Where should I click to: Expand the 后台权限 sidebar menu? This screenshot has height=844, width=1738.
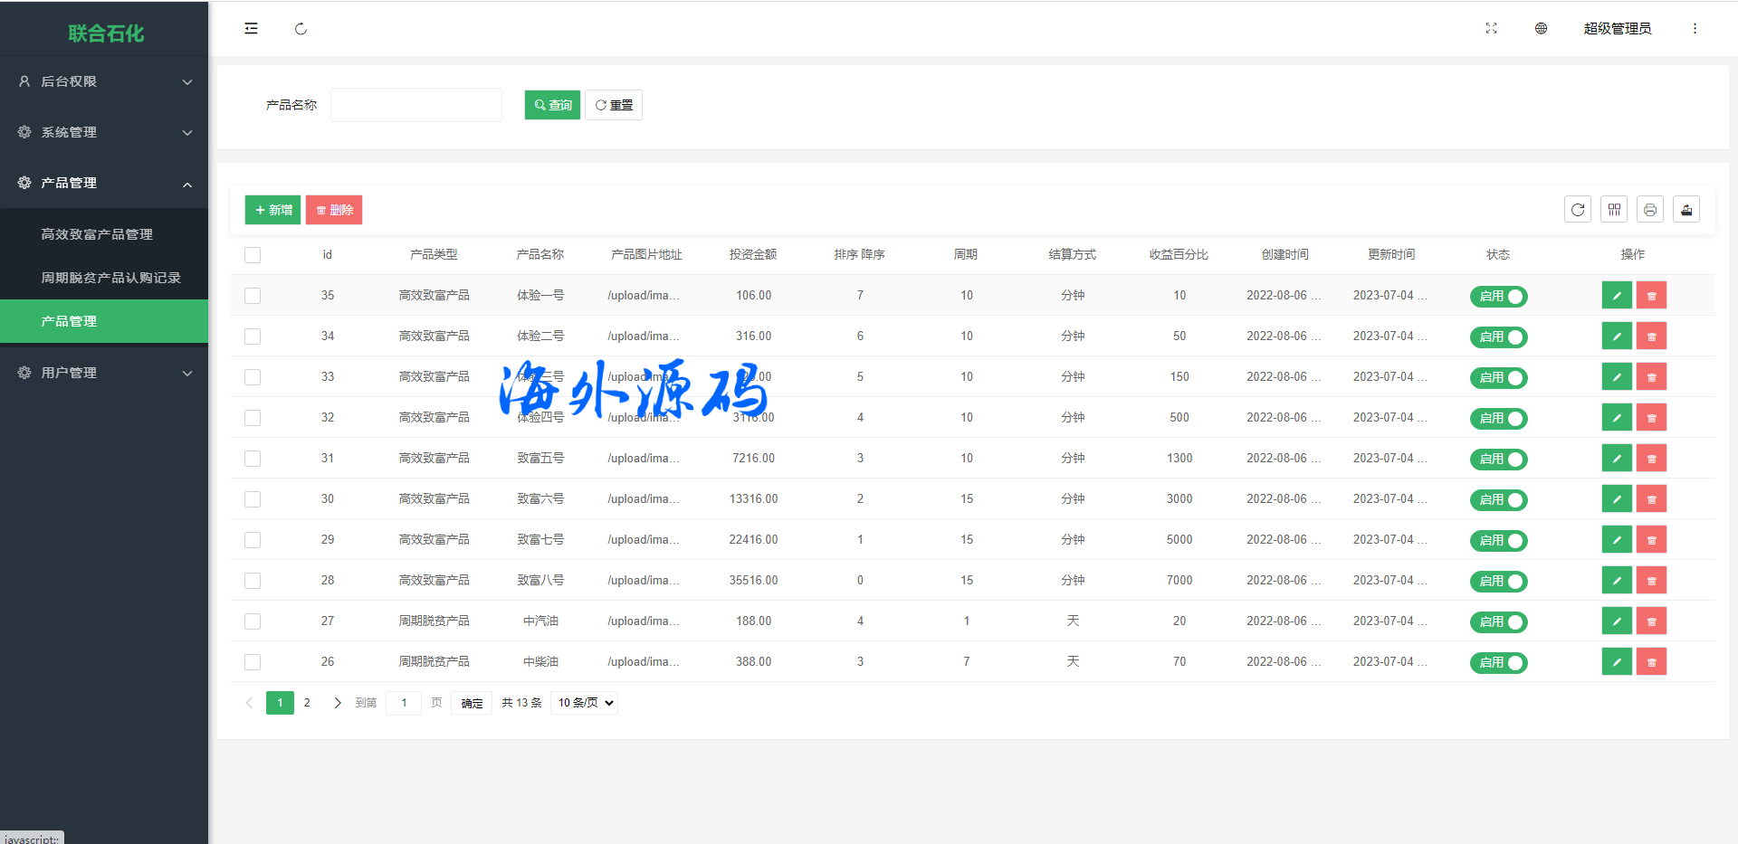click(x=104, y=81)
